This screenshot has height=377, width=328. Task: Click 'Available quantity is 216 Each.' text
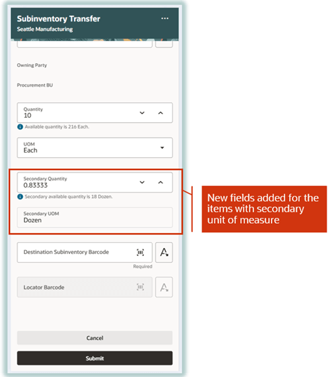point(57,127)
